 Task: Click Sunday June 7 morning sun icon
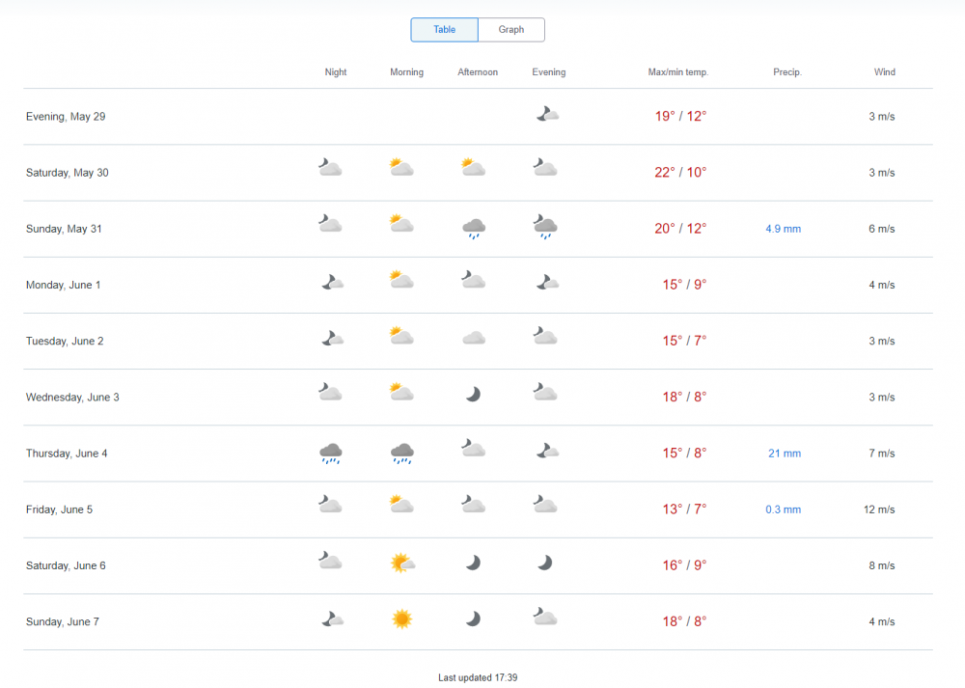[x=402, y=619]
